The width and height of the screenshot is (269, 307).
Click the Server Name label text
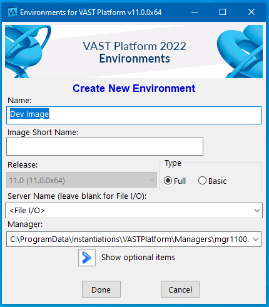pyautogui.click(x=77, y=196)
